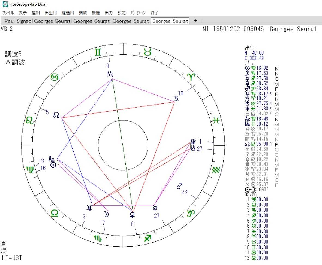The width and height of the screenshot is (322, 265).
Task: Click the Scorpio sign on the chart wheel
Action: click(98, 238)
